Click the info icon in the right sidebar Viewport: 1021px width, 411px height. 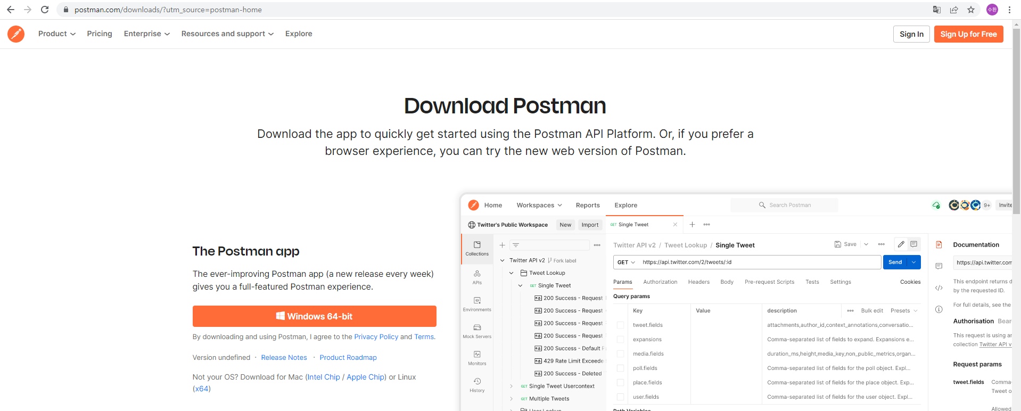(939, 309)
